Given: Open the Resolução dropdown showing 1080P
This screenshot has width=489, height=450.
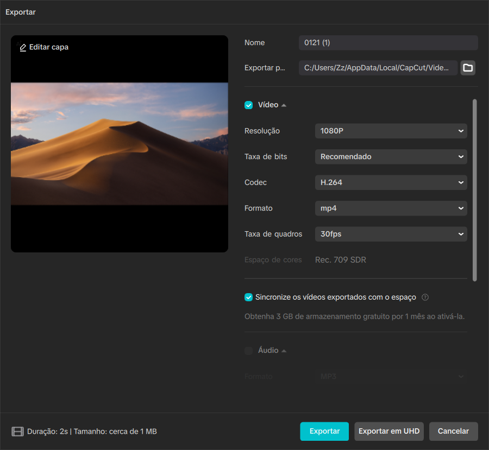Looking at the screenshot, I should 391,131.
